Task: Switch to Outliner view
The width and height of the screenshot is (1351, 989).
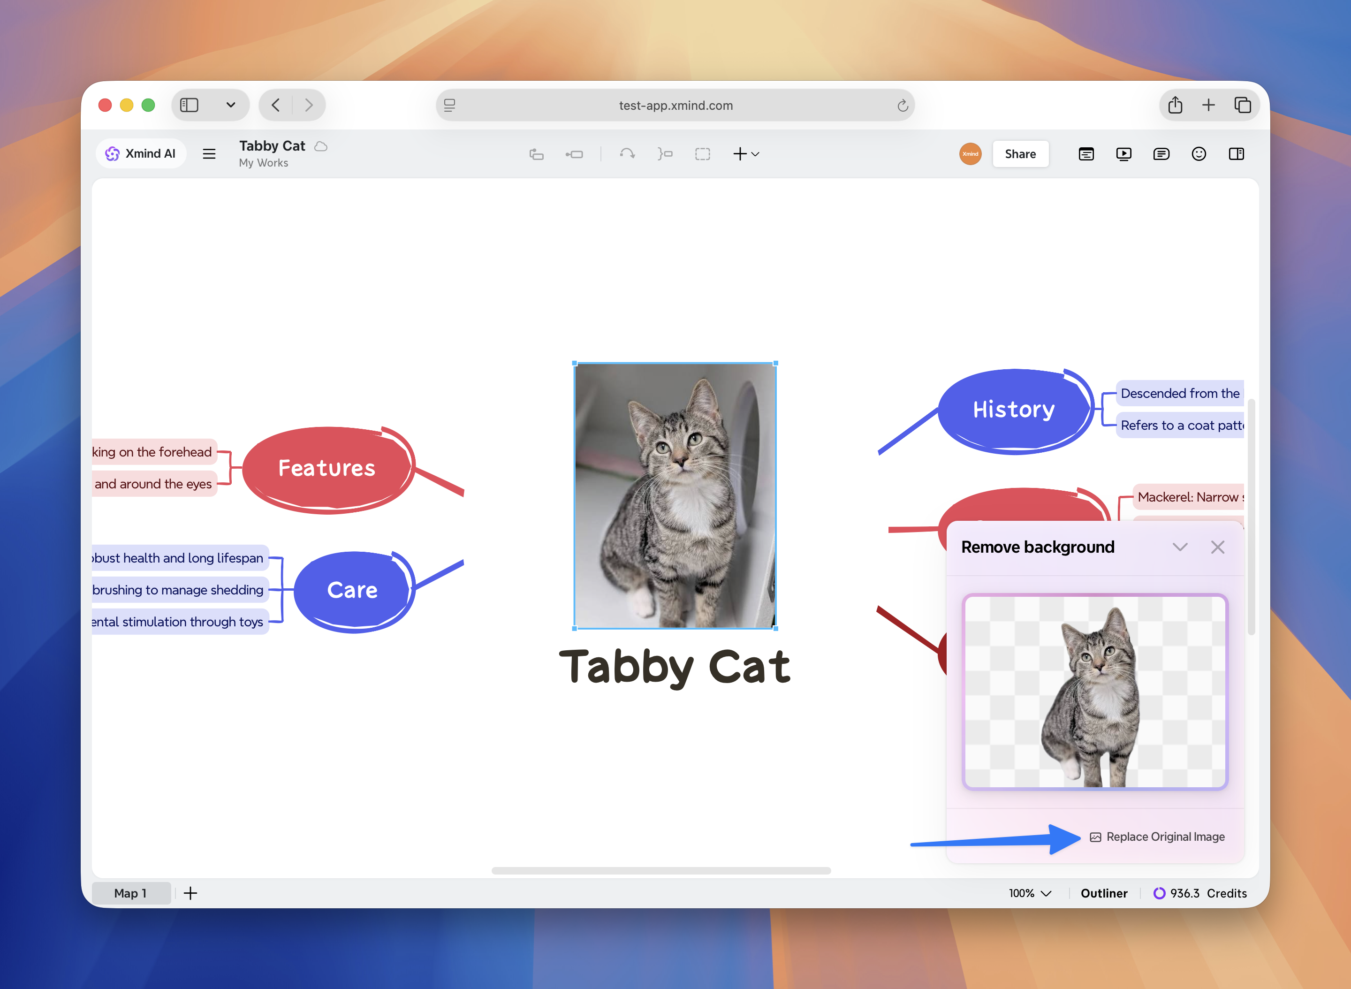Action: (x=1104, y=893)
